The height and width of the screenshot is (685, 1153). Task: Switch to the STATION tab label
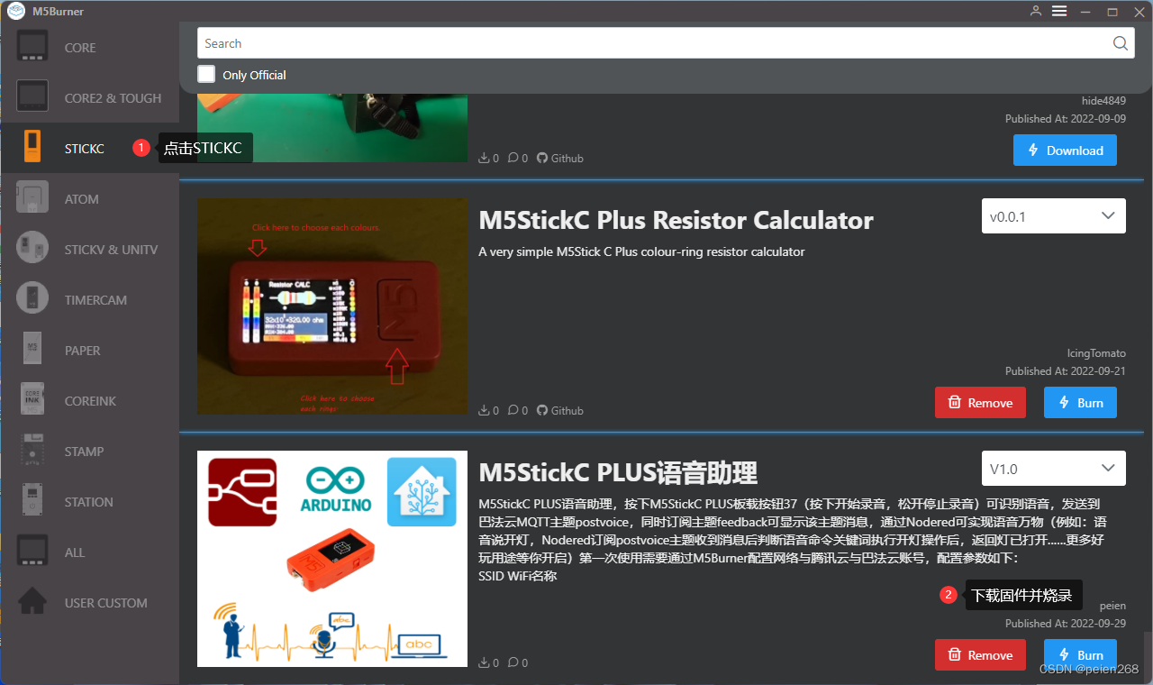click(x=88, y=502)
